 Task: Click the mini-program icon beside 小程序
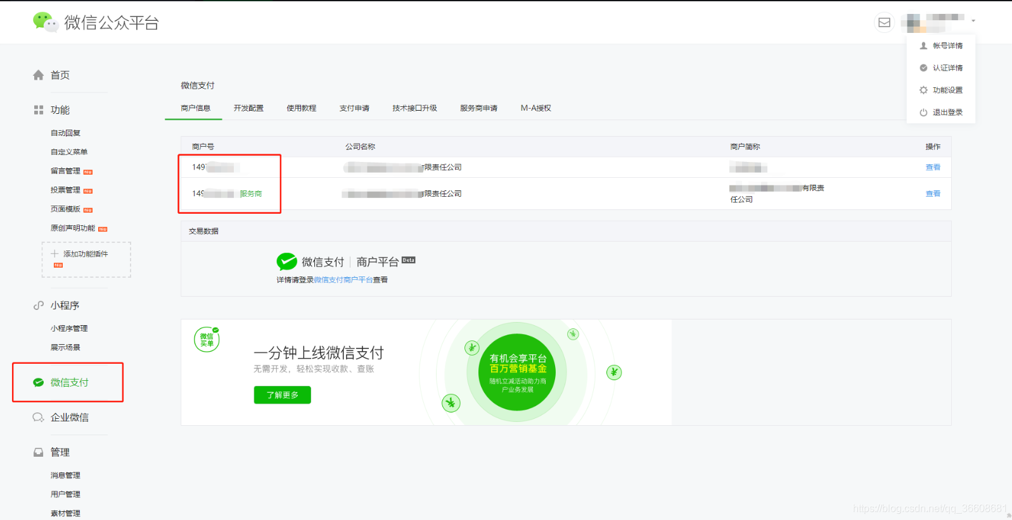coord(39,306)
